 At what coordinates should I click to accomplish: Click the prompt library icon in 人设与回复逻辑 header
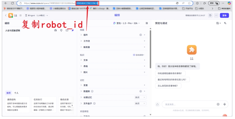[x=55, y=30]
